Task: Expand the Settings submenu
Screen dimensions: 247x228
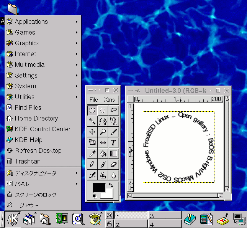Action: (43, 75)
